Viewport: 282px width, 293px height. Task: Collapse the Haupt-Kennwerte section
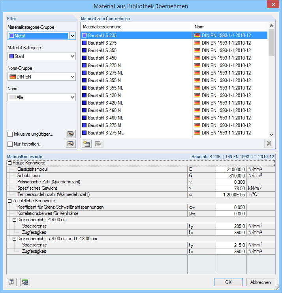[10, 163]
